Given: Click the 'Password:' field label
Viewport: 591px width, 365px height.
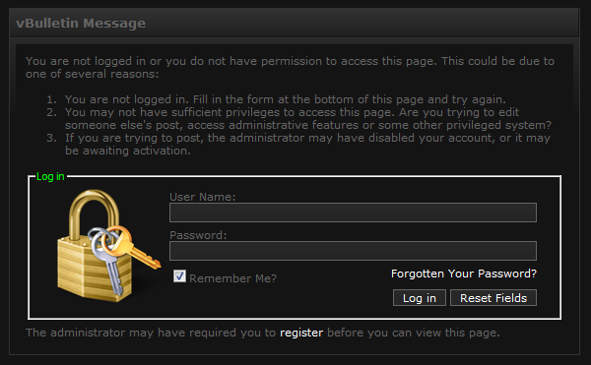Looking at the screenshot, I should (198, 235).
